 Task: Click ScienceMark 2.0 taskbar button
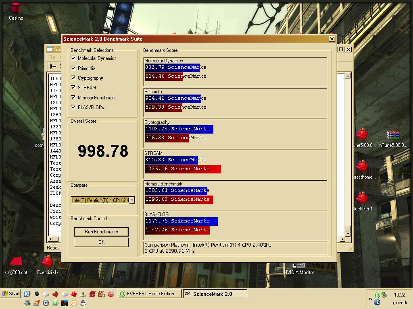click(x=215, y=294)
